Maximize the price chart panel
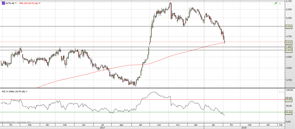Viewport: 295px width, 129px height. coord(280,3)
